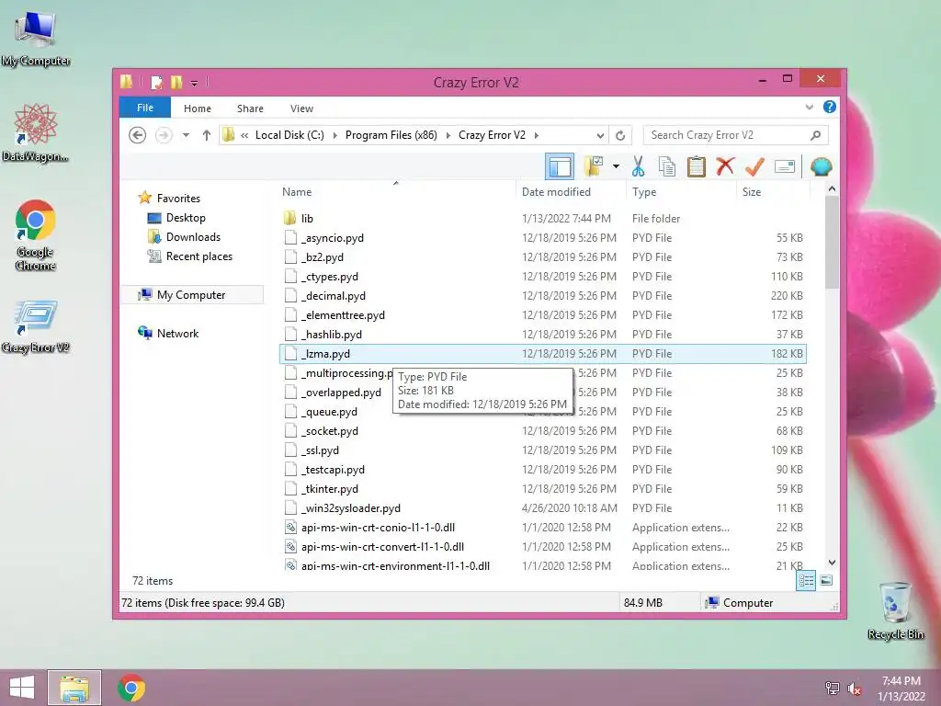
Task: Click Local Disk (C:) in address bar
Action: [x=289, y=135]
